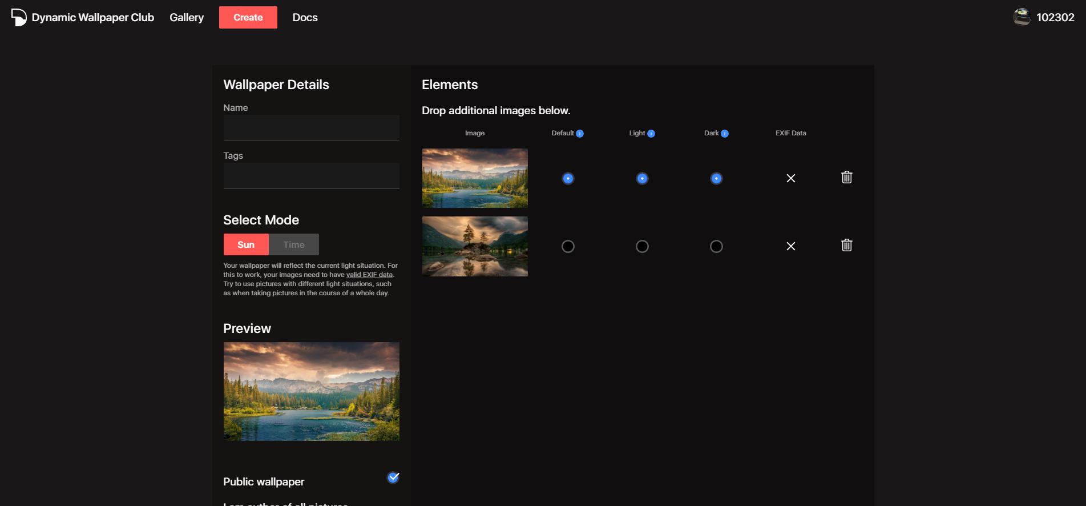
Task: Uncheck the Public wallpaper checkbox
Action: pos(393,477)
